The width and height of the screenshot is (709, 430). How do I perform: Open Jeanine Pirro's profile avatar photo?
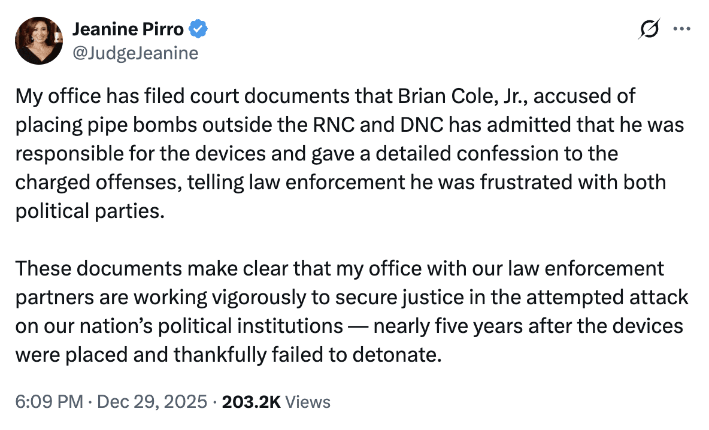pos(39,41)
